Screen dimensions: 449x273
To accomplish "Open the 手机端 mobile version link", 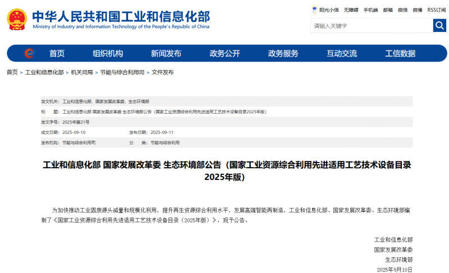I will point(370,10).
